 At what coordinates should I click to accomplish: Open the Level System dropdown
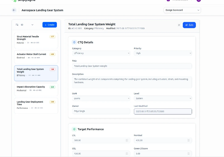click(x=163, y=98)
